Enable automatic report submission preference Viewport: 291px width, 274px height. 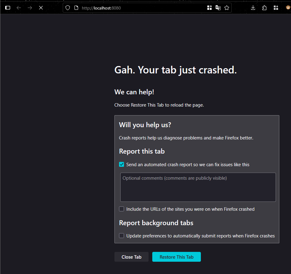pyautogui.click(x=122, y=236)
